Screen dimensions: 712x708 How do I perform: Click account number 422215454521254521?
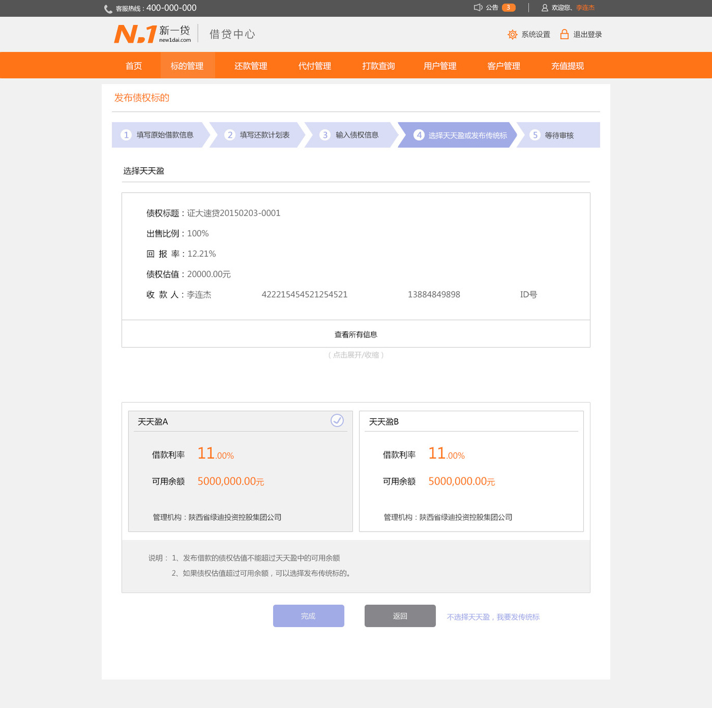(304, 294)
